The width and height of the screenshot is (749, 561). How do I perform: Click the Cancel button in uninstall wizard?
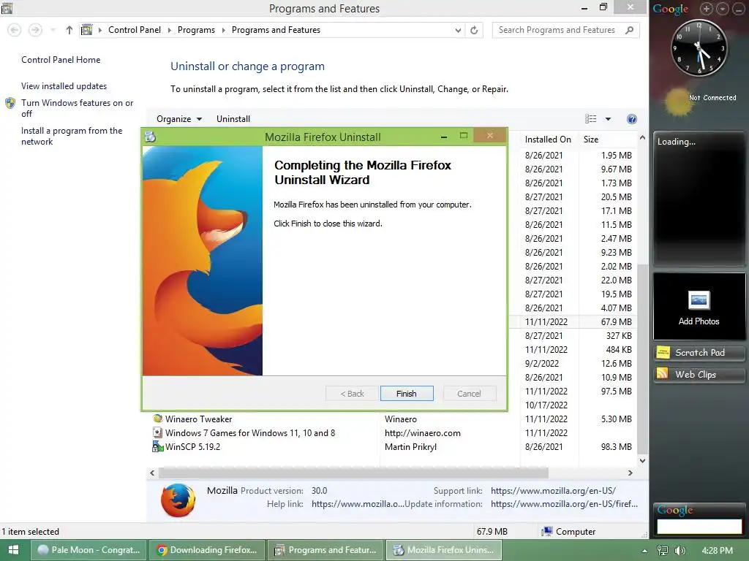(469, 394)
